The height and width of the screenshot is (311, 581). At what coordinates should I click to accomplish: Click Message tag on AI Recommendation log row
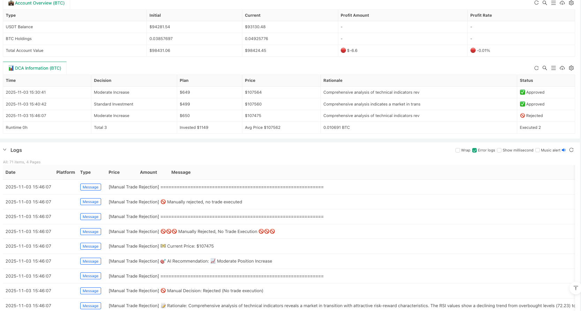pyautogui.click(x=90, y=261)
